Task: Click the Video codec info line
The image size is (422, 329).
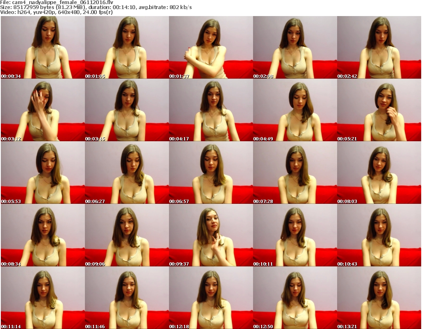Action: pos(57,12)
